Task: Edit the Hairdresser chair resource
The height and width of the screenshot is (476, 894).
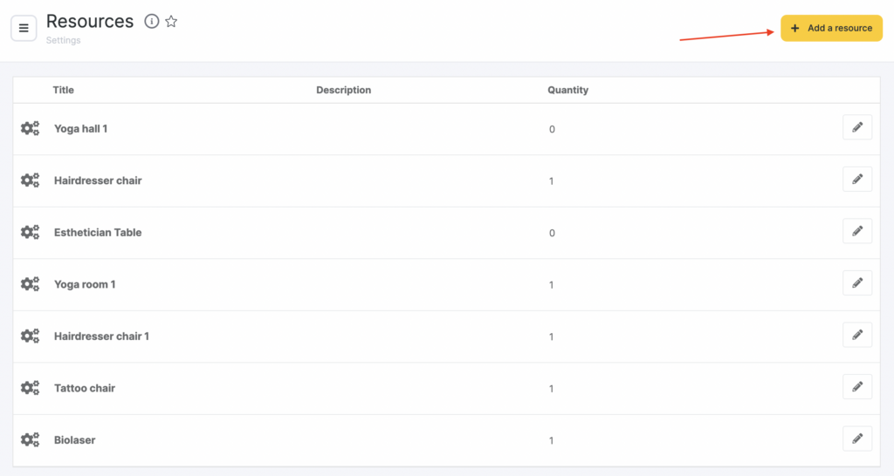Action: [856, 180]
